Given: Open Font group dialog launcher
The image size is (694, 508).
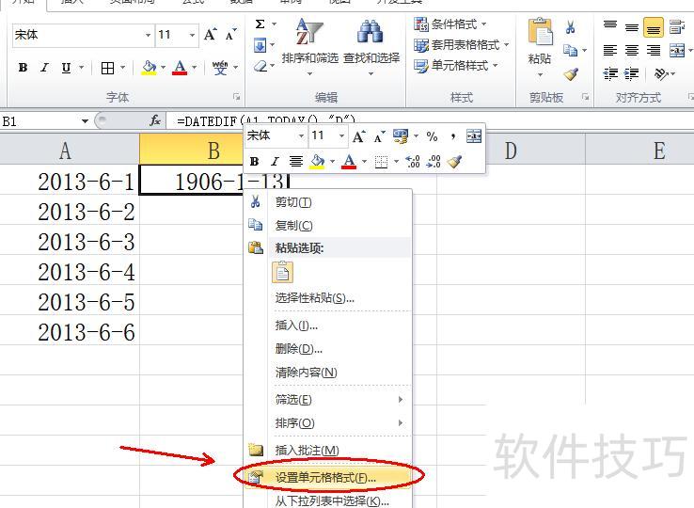Looking at the screenshot, I should point(237,97).
